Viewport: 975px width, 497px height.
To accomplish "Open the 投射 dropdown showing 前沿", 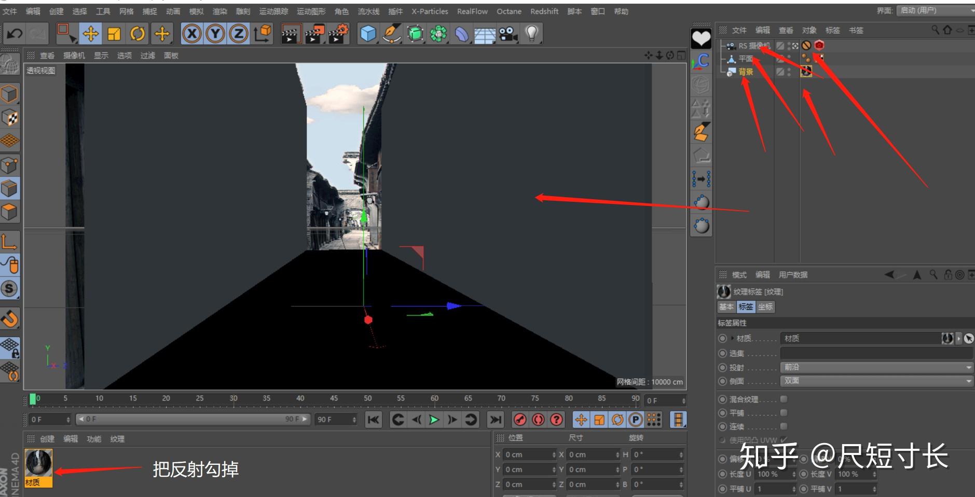I will (x=876, y=367).
